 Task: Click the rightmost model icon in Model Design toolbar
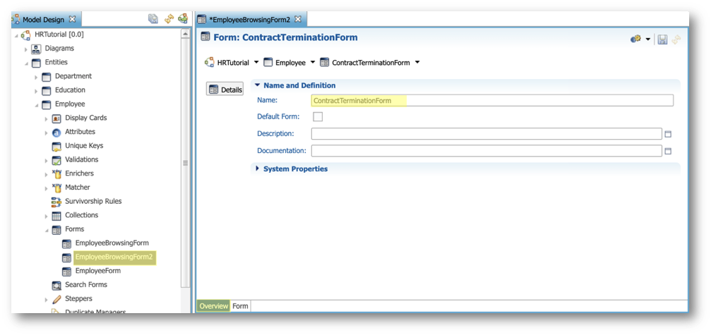point(183,18)
